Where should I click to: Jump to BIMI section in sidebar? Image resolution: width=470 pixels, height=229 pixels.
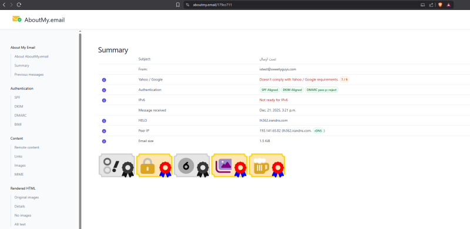pyautogui.click(x=18, y=124)
